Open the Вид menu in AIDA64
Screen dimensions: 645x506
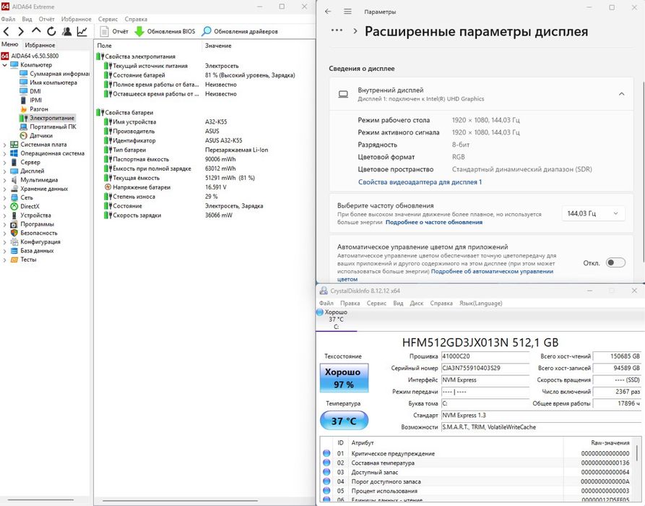(27, 19)
